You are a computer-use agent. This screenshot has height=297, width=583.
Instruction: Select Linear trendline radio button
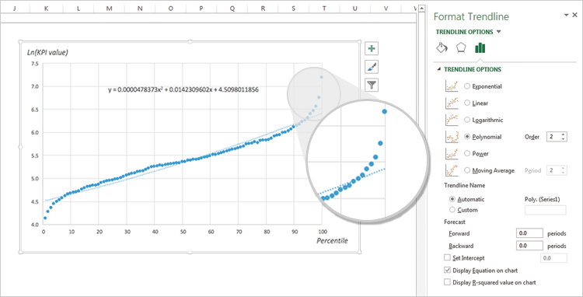tap(467, 103)
